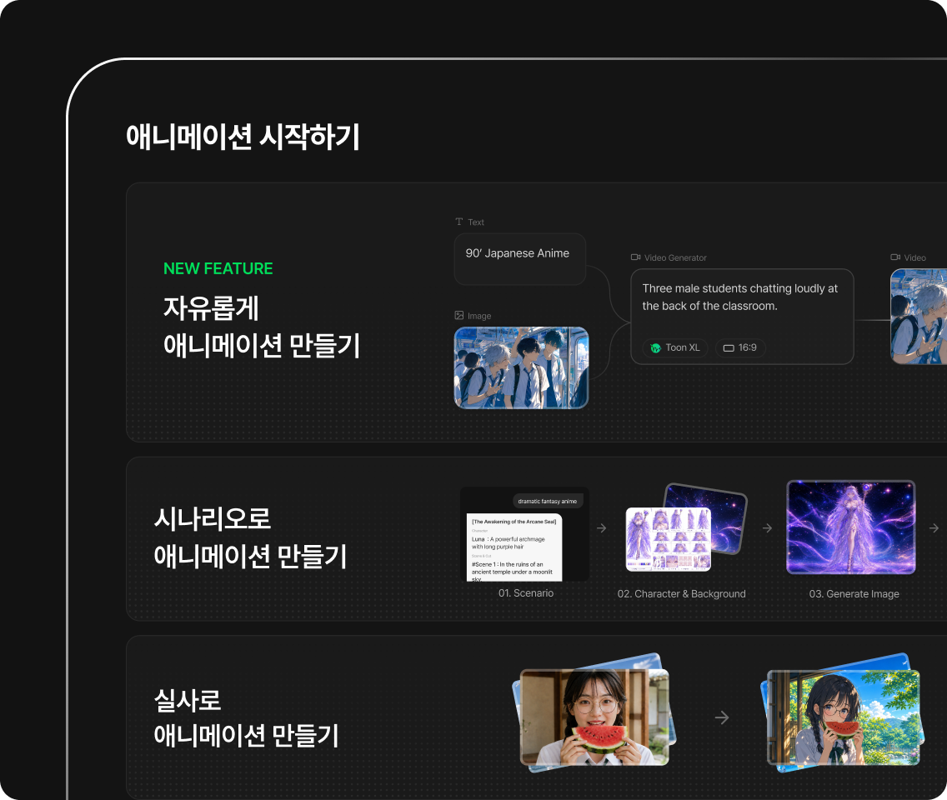This screenshot has width=947, height=800.
Task: Click the anime girl with watermelon image
Action: [x=843, y=717]
